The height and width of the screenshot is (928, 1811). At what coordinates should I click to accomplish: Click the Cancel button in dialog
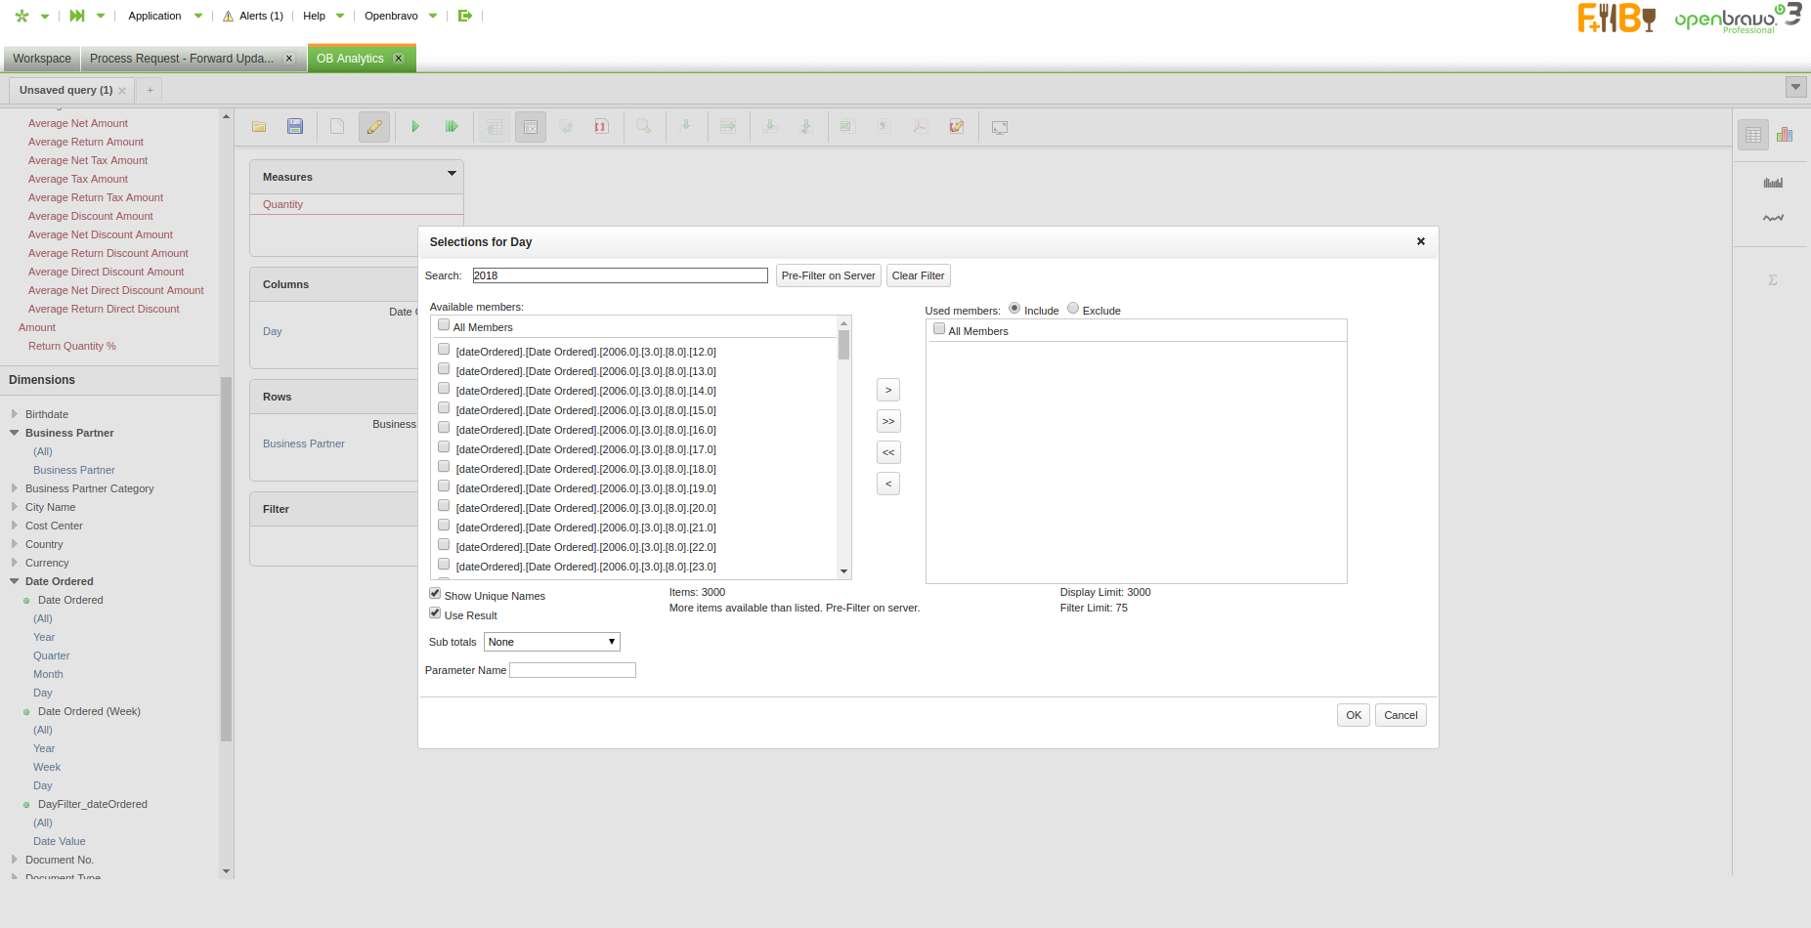1401,715
